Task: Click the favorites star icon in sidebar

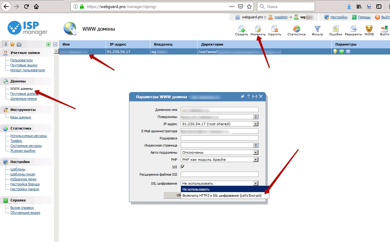Action: pyautogui.click(x=12, y=44)
